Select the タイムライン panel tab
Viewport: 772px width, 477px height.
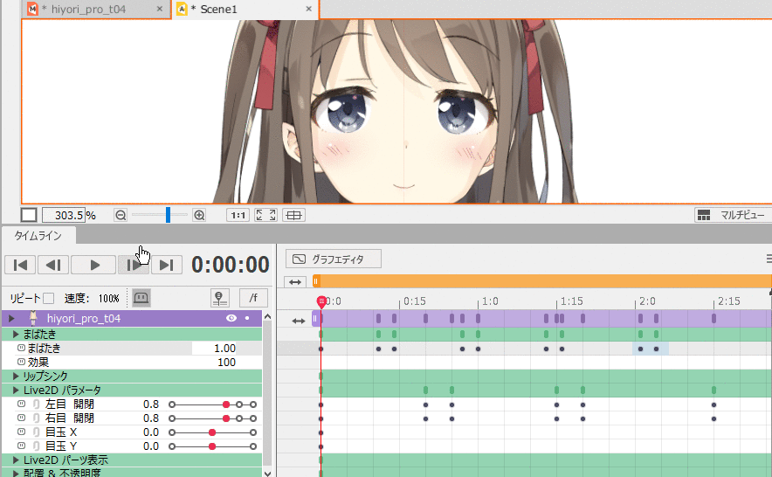click(38, 235)
